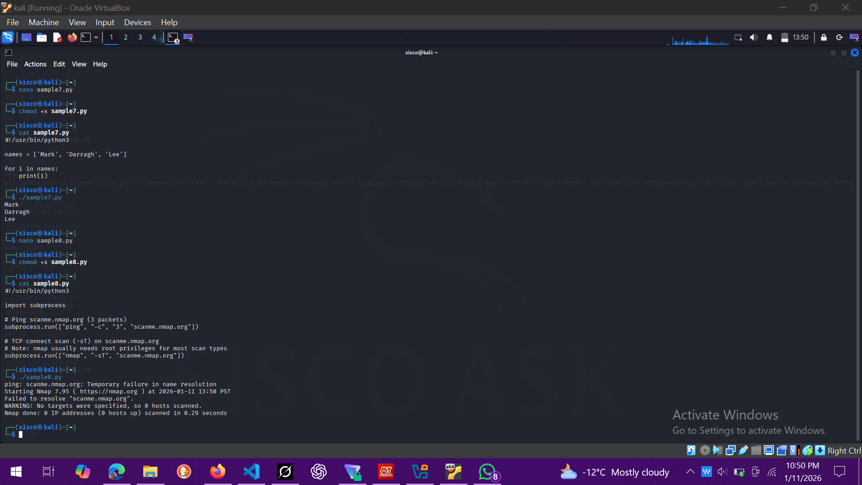Image resolution: width=862 pixels, height=485 pixels.
Task: Switch to workspace 3 in Kali panel
Action: point(140,37)
